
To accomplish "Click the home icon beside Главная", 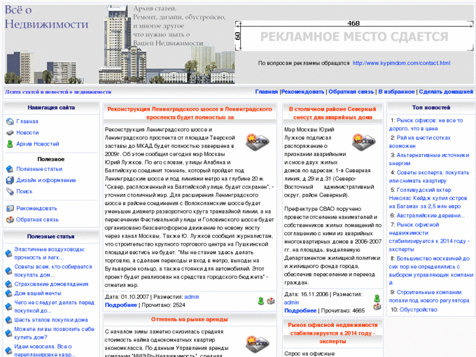I will point(10,122).
